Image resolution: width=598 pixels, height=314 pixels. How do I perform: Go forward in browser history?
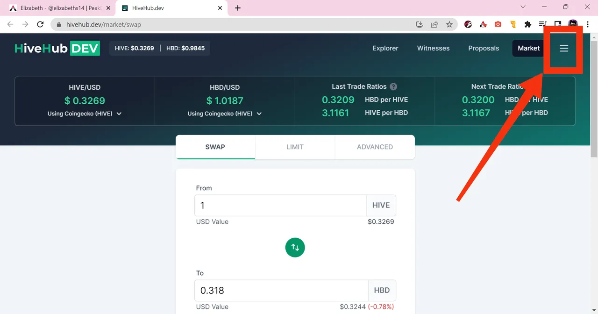click(25, 24)
